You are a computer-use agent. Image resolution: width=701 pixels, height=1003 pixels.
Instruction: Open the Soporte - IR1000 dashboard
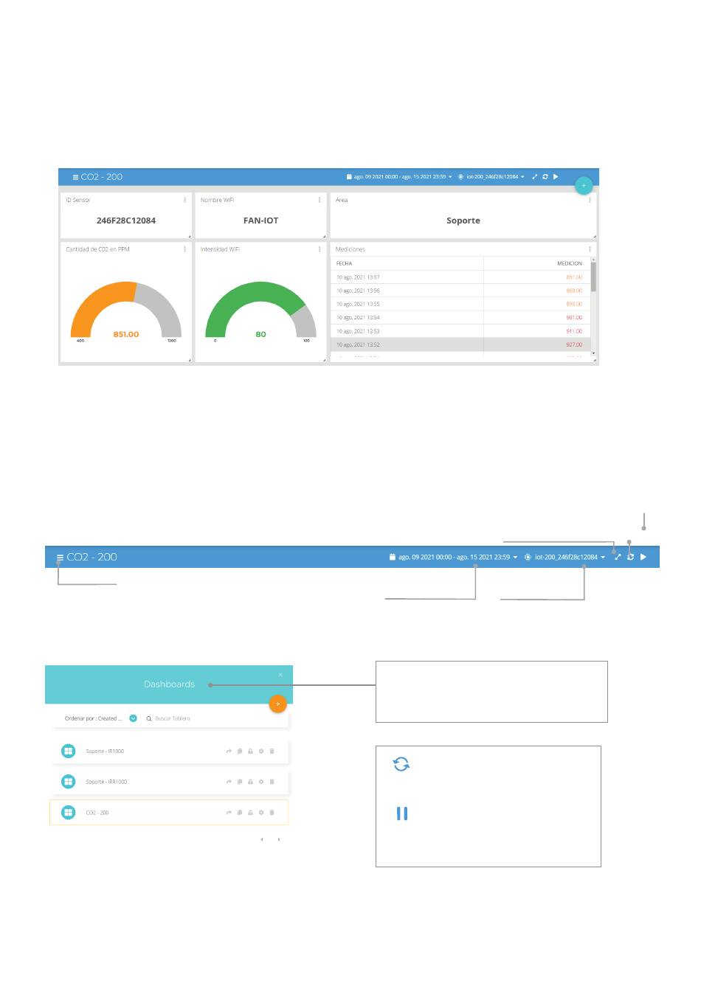coord(105,752)
